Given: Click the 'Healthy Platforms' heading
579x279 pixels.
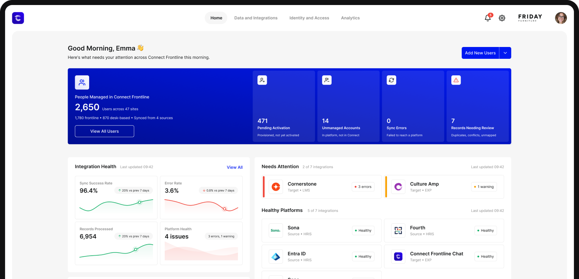Looking at the screenshot, I should coord(282,211).
